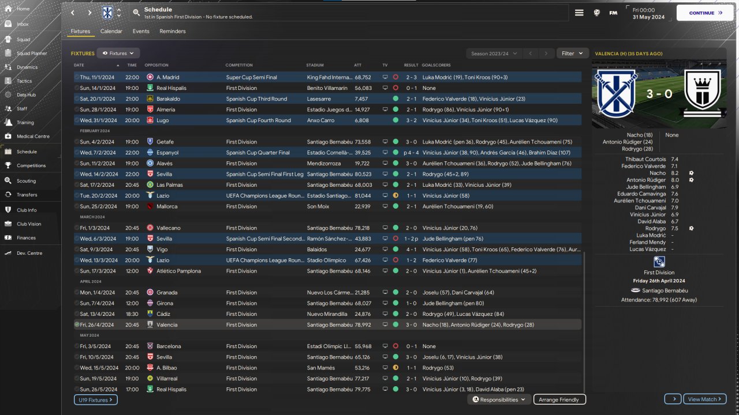Click the Arrange Friendly button

tap(559, 399)
